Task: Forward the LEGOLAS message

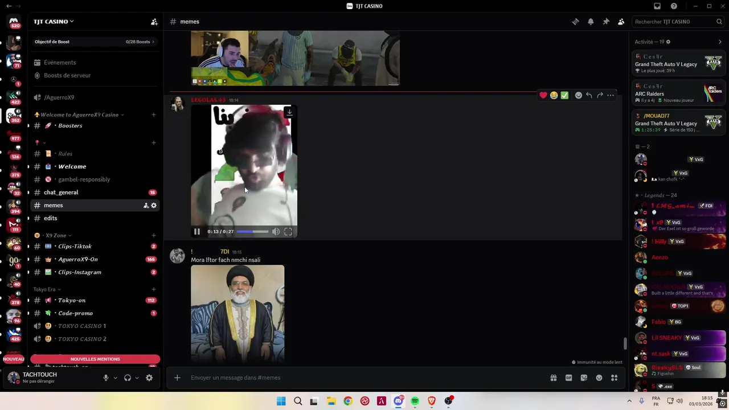Action: pyautogui.click(x=600, y=95)
